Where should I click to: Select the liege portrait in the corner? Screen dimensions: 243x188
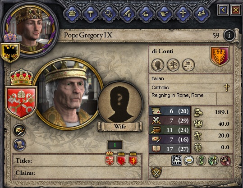pyautogui.click(x=30, y=29)
